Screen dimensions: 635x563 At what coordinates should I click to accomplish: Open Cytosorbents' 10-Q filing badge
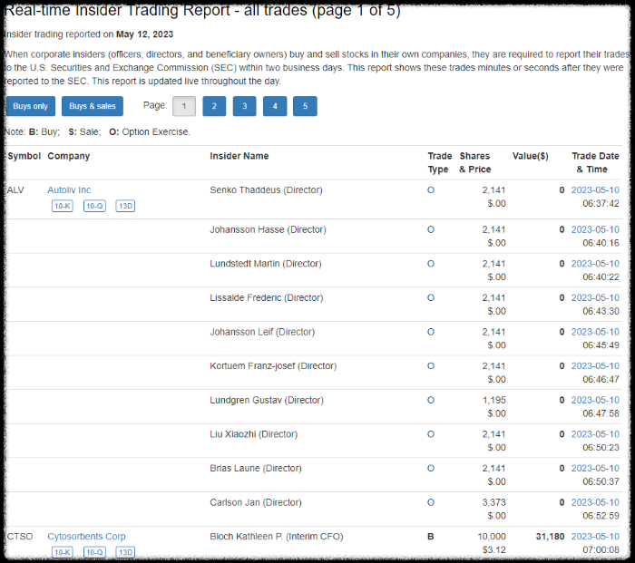tap(94, 552)
